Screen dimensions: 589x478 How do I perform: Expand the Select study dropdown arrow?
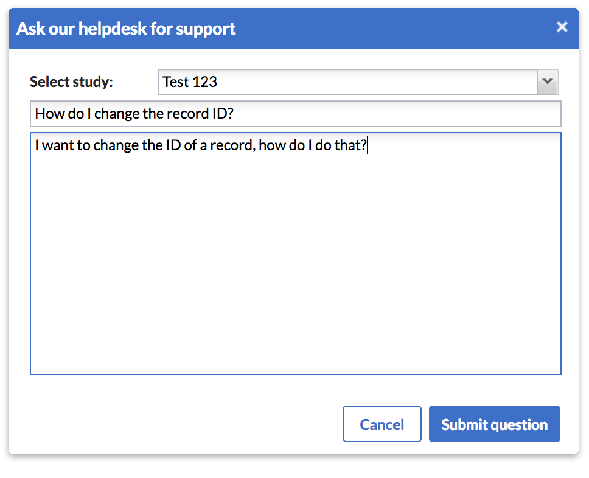[548, 82]
